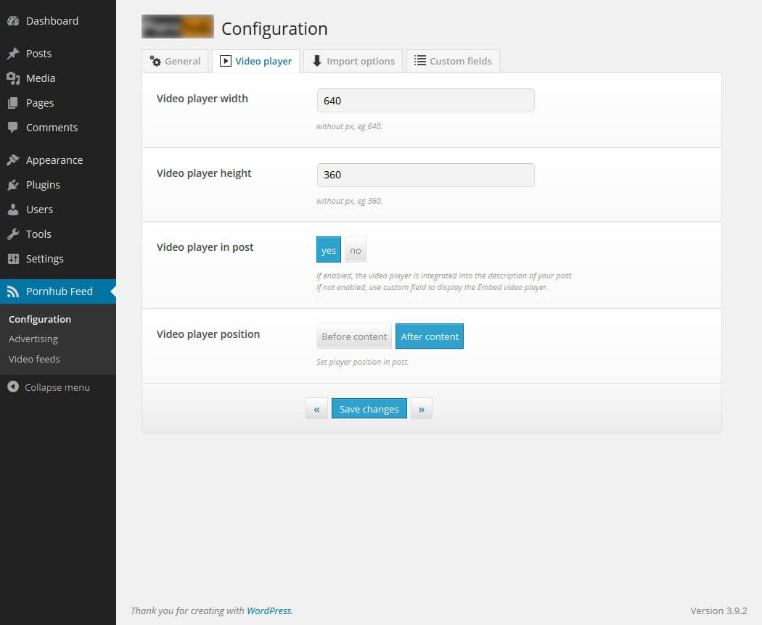This screenshot has height=625, width=762.
Task: Open the Advertising submenu item
Action: pos(33,339)
